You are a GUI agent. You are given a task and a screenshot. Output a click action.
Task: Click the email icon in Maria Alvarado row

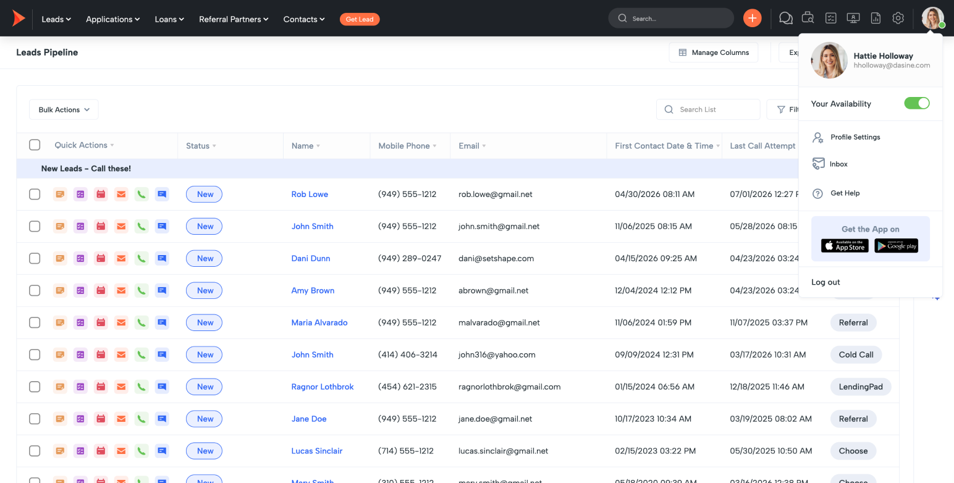pos(121,322)
